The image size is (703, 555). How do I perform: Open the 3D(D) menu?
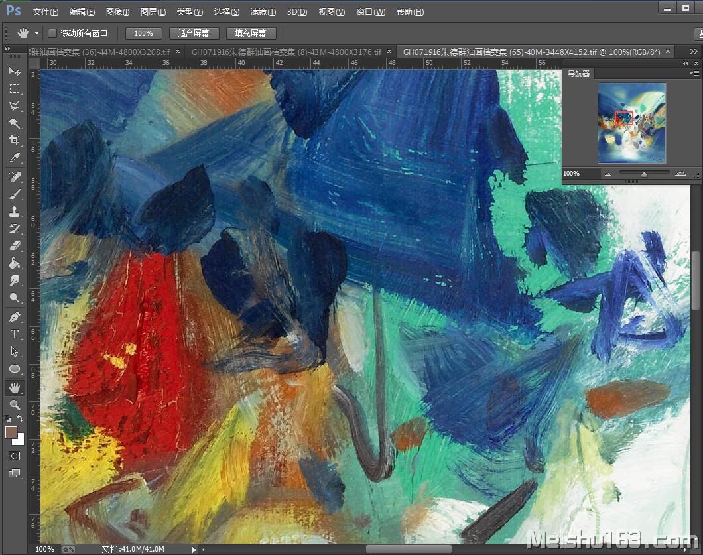pos(297,12)
